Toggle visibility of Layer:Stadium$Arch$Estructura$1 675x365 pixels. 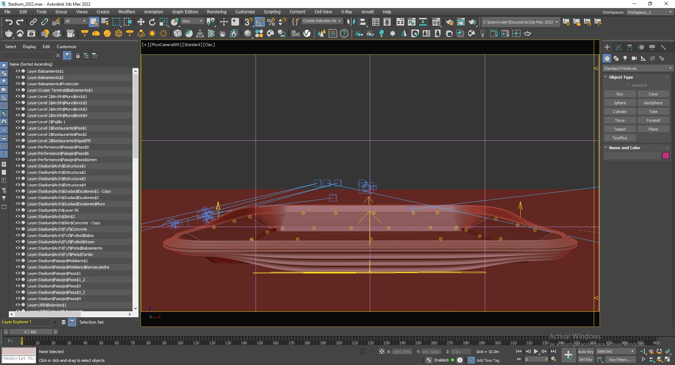coord(18,166)
